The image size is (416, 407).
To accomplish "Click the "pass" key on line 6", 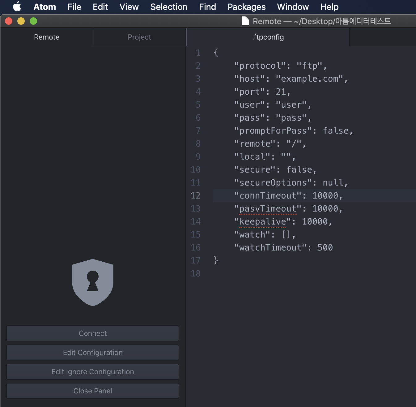I will pos(250,118).
